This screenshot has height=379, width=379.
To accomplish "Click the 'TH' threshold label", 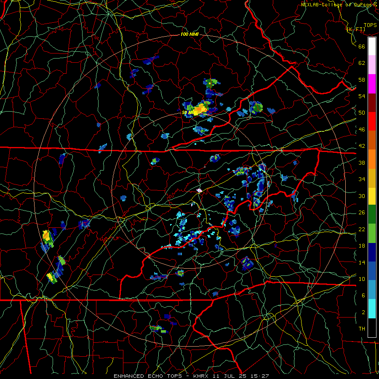I will [362, 328].
